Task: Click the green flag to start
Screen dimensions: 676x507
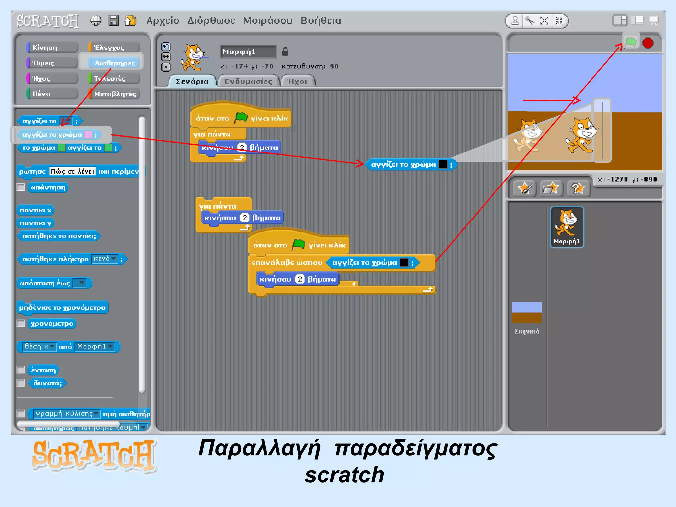Action: (631, 42)
